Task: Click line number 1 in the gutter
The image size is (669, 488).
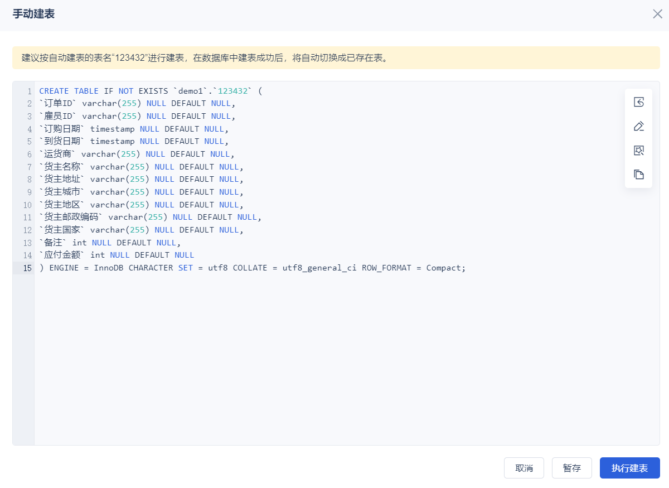Action: [30, 91]
